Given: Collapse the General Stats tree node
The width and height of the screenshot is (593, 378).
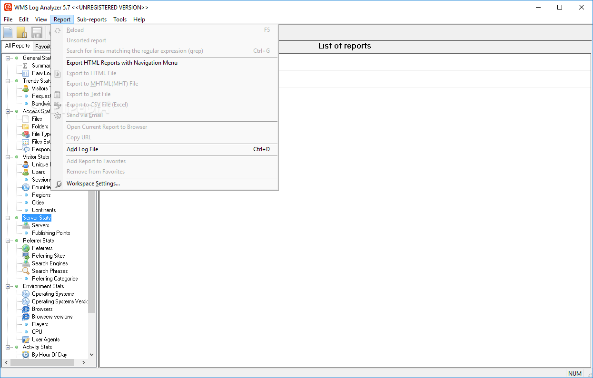Looking at the screenshot, I should pyautogui.click(x=8, y=58).
